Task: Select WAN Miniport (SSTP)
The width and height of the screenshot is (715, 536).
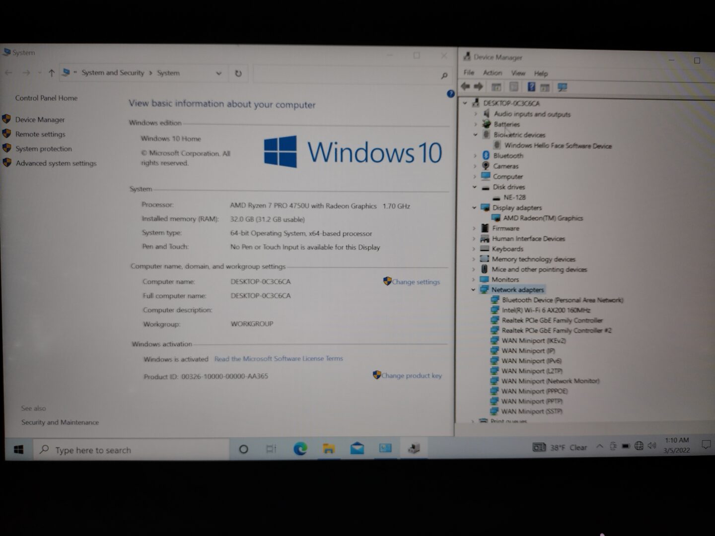Action: 532,411
